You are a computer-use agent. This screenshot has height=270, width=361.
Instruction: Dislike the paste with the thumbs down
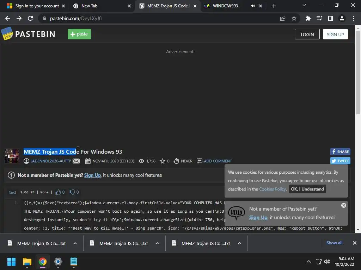(x=72, y=192)
